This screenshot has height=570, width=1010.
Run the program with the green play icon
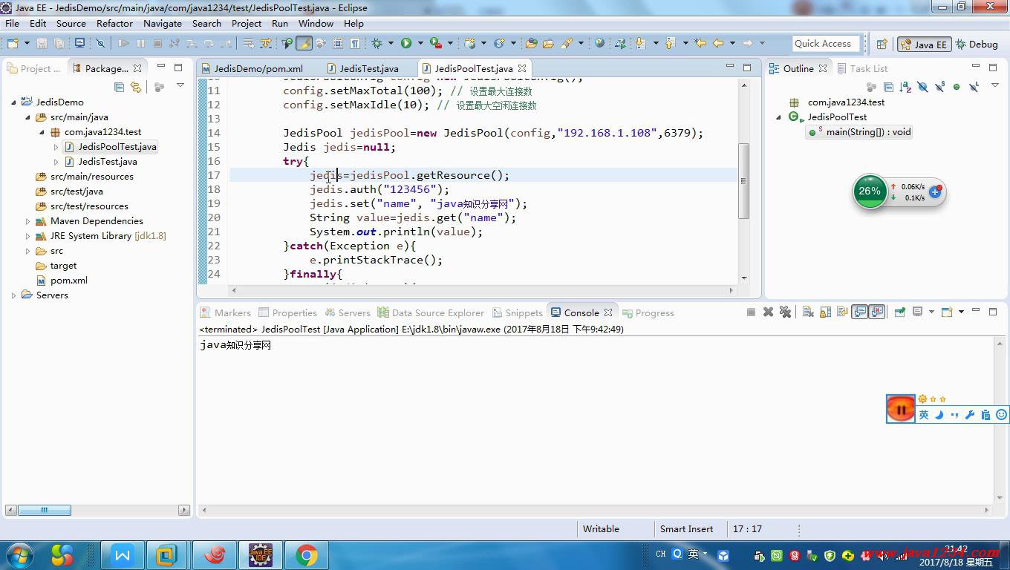tap(406, 43)
